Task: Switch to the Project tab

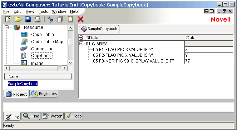Action: click(16, 94)
